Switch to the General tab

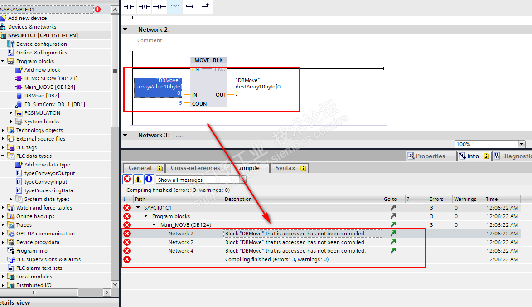tap(144, 168)
